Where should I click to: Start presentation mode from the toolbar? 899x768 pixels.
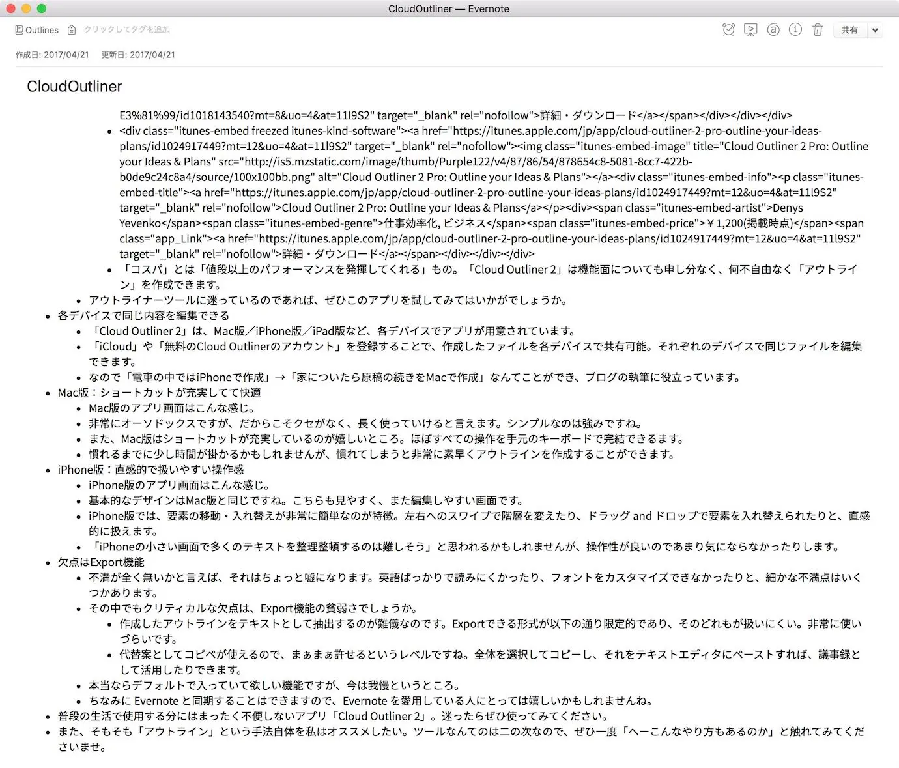(750, 29)
